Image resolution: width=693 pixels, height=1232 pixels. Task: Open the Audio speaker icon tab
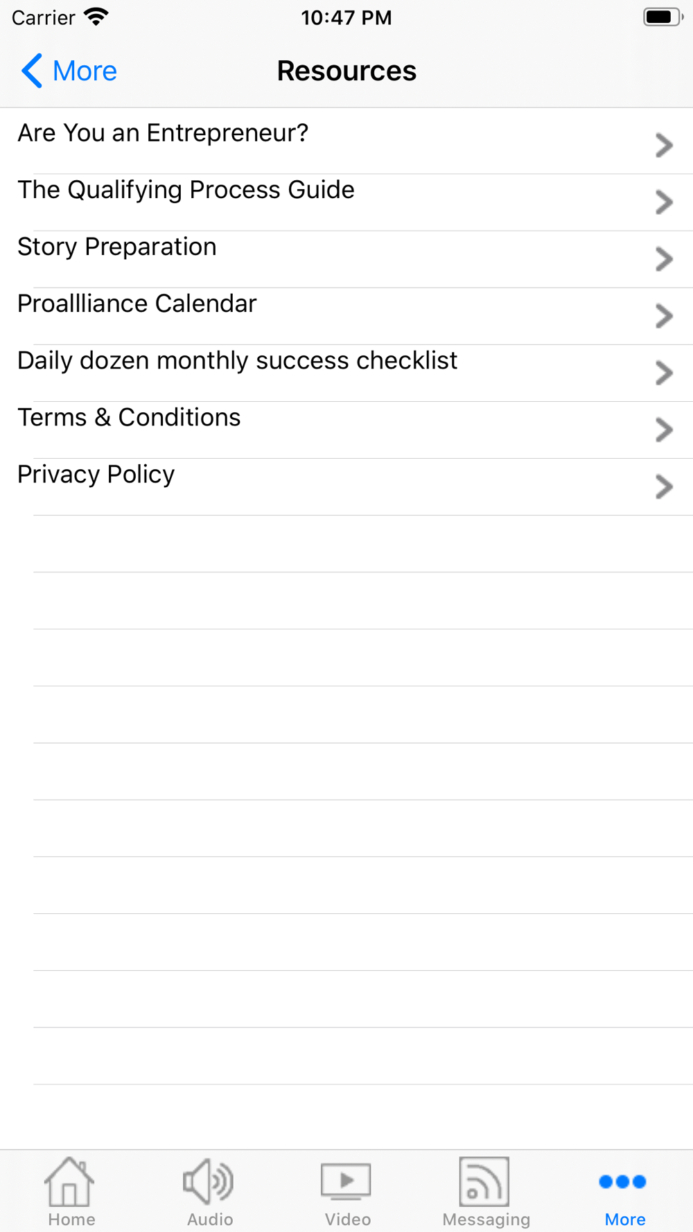(x=209, y=1181)
